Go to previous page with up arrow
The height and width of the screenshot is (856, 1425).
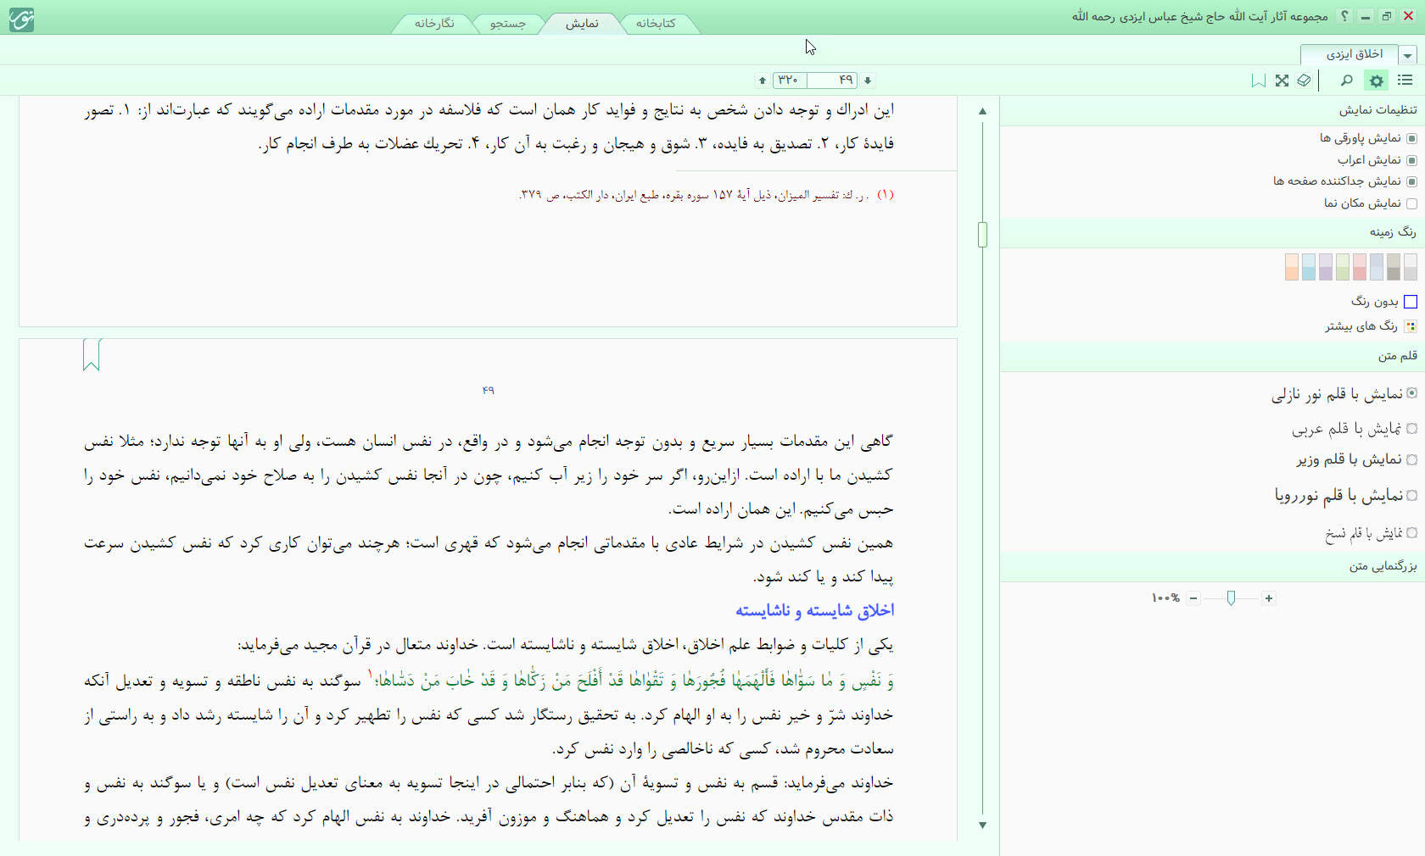[763, 81]
